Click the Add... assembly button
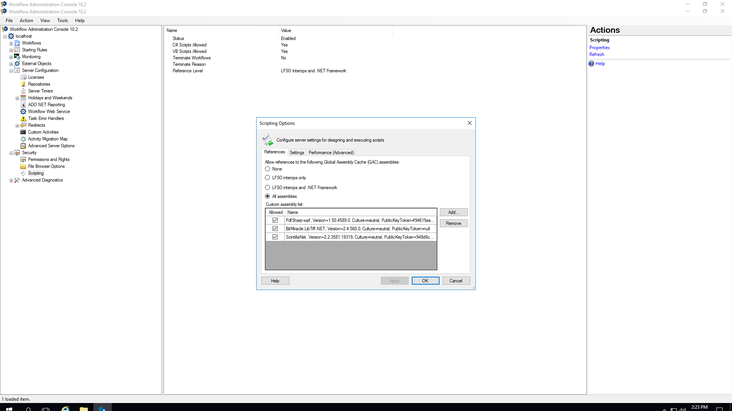732x411 pixels. 453,212
